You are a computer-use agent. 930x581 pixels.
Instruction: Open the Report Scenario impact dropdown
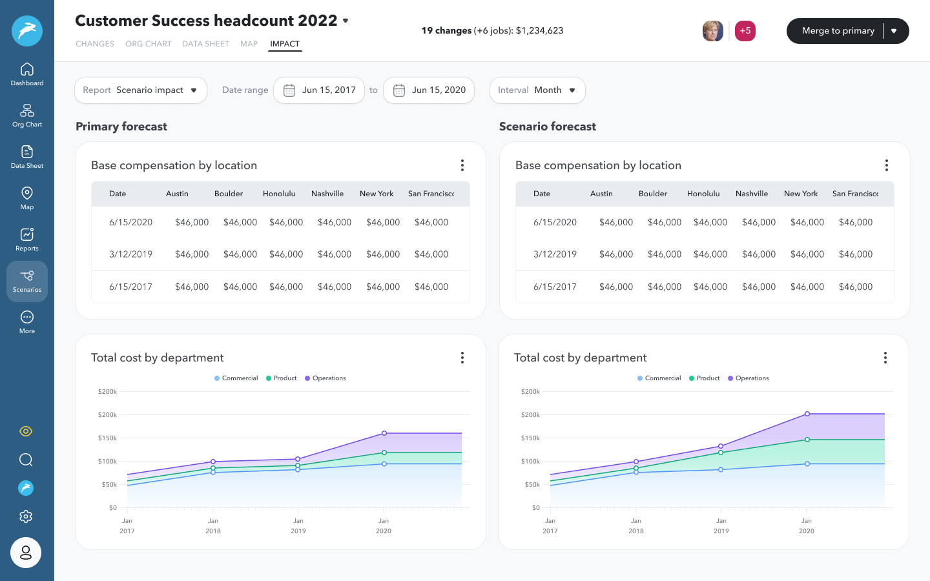point(141,90)
